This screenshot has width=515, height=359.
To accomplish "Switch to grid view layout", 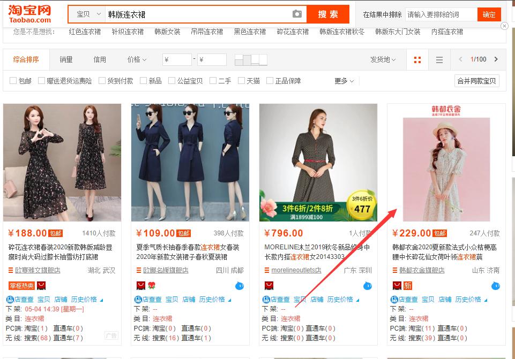I will coord(417,59).
